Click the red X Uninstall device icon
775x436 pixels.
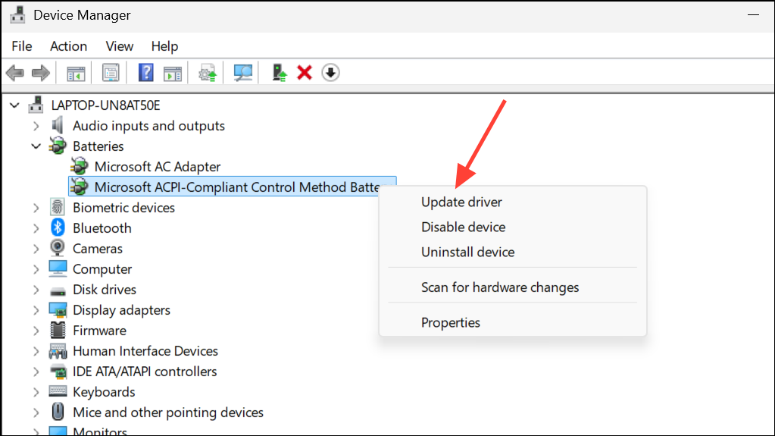(x=305, y=74)
